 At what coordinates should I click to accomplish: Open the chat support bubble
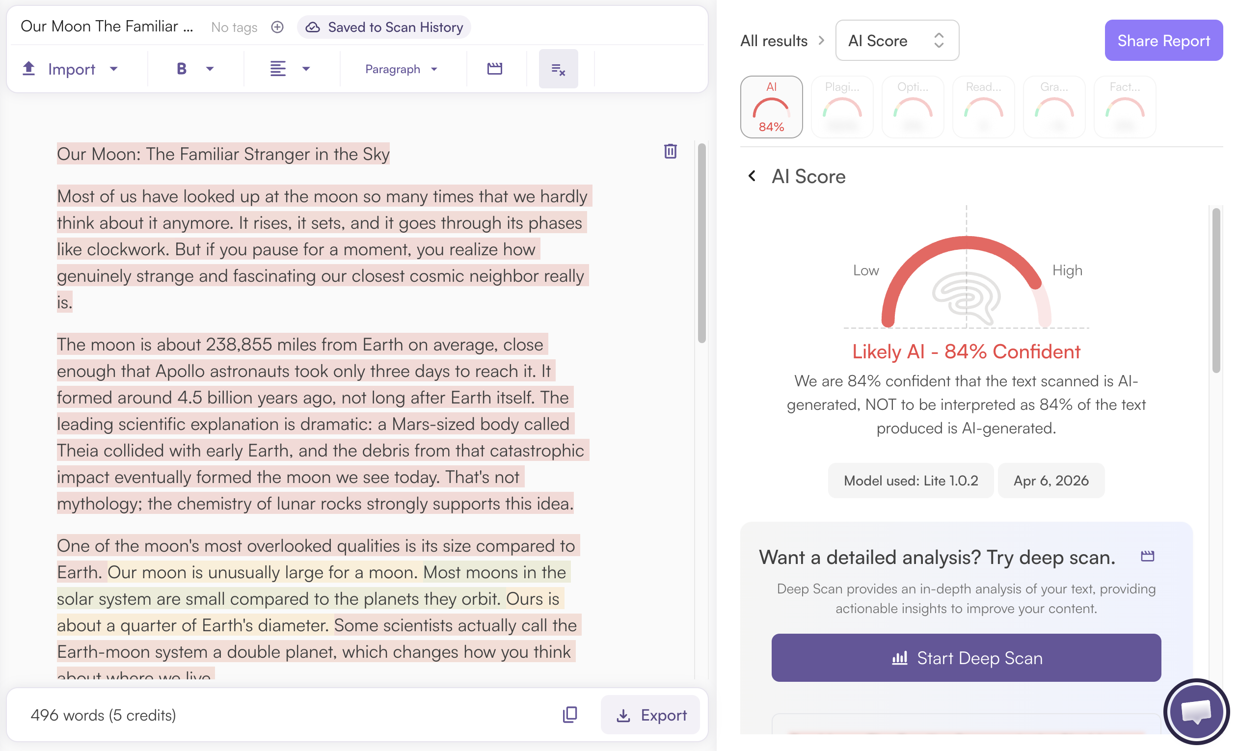click(x=1196, y=712)
